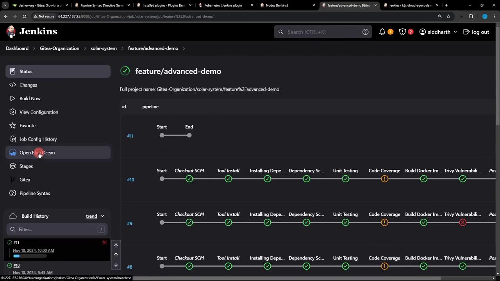Expand the breadcrumb chevron after Gitea-Organization
The width and height of the screenshot is (500, 281).
tap(85, 48)
